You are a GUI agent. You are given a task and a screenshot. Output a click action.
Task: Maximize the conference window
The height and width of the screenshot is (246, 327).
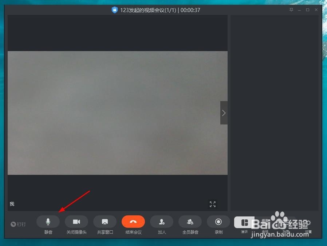click(x=307, y=10)
